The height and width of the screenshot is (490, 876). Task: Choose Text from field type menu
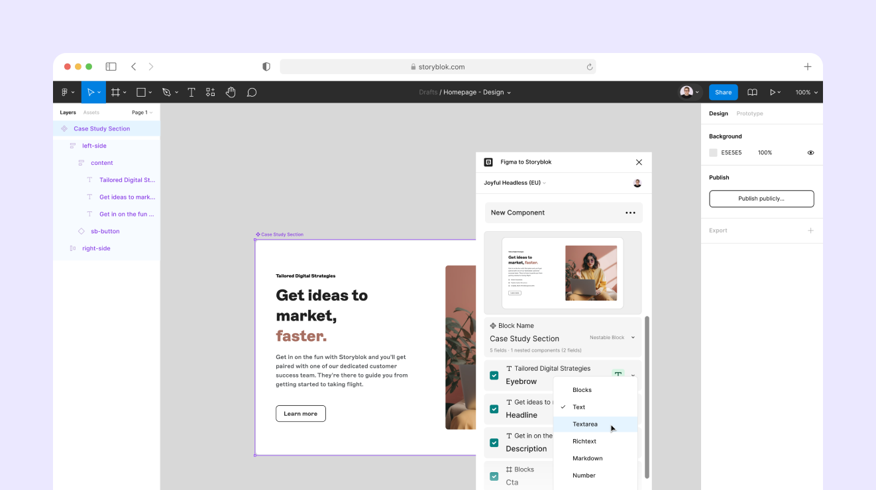tap(595, 407)
